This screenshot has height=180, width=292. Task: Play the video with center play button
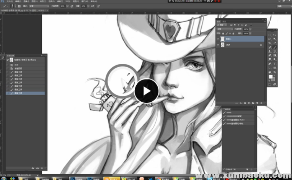click(146, 91)
